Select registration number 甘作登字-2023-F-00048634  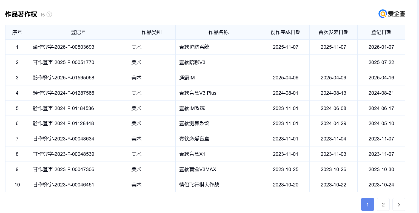tap(64, 139)
